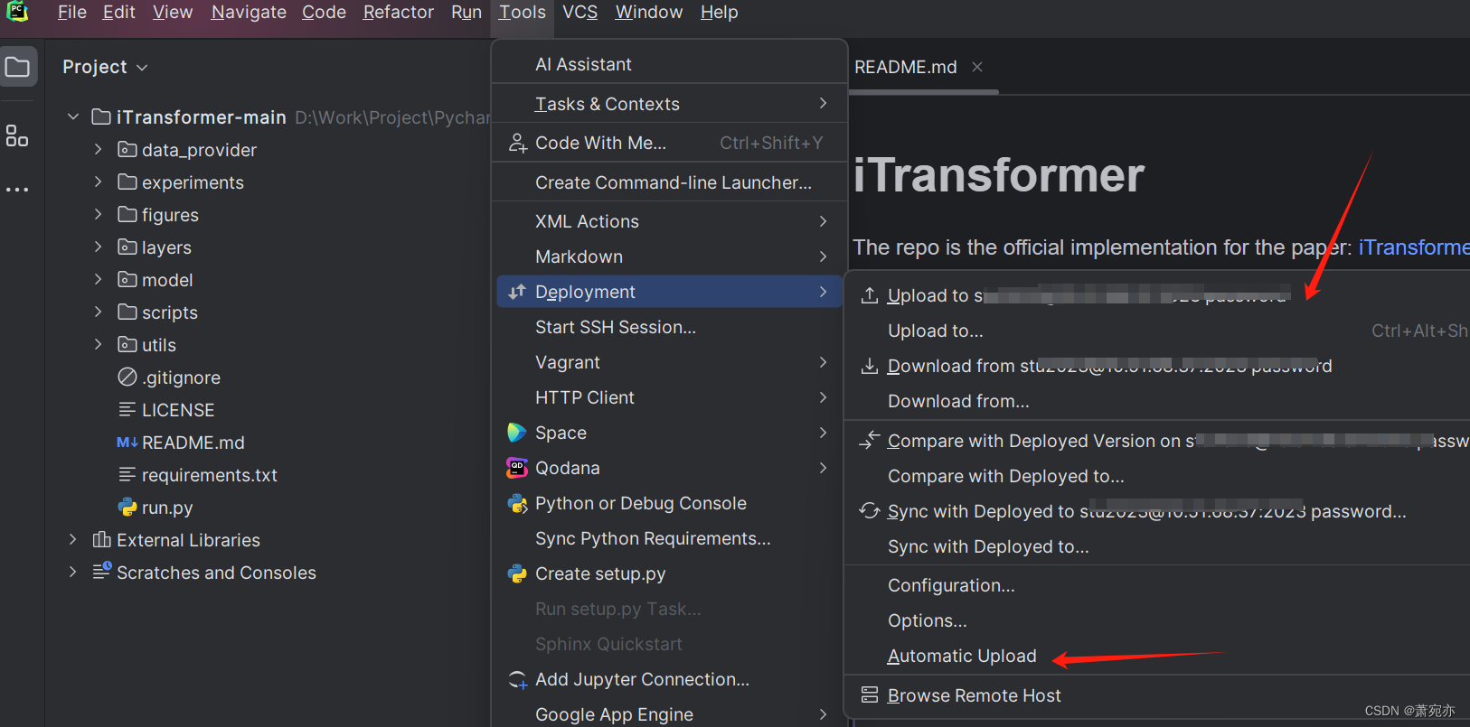Open Google App Engine submenu
The height and width of the screenshot is (727, 1470).
(x=669, y=713)
